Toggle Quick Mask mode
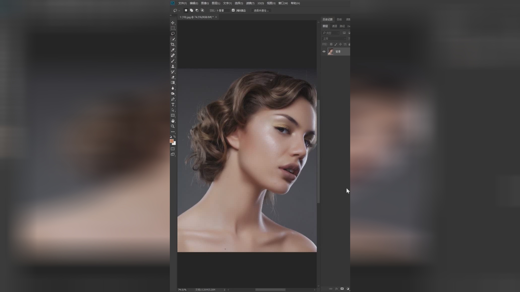Screen dimensions: 520x292 click(x=173, y=149)
